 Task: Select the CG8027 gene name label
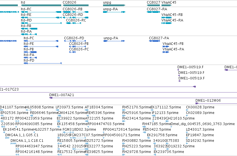[x=153, y=3]
